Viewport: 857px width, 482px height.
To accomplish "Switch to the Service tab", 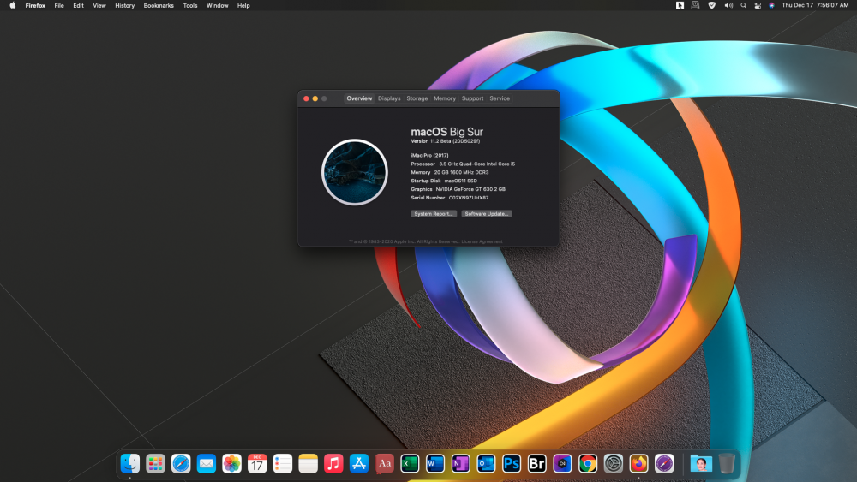I will pyautogui.click(x=500, y=98).
